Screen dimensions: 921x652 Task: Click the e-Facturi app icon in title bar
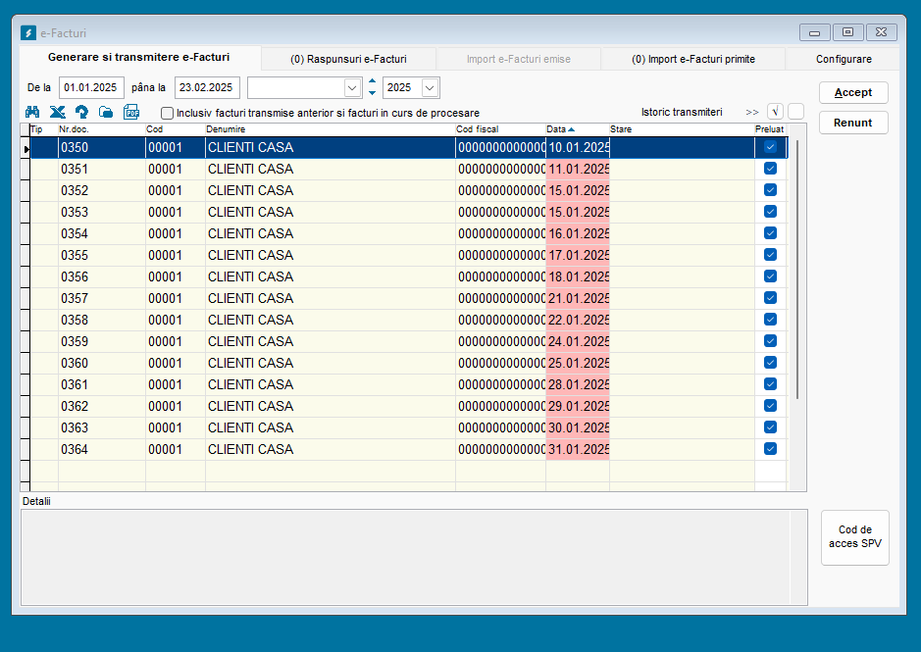coord(28,33)
